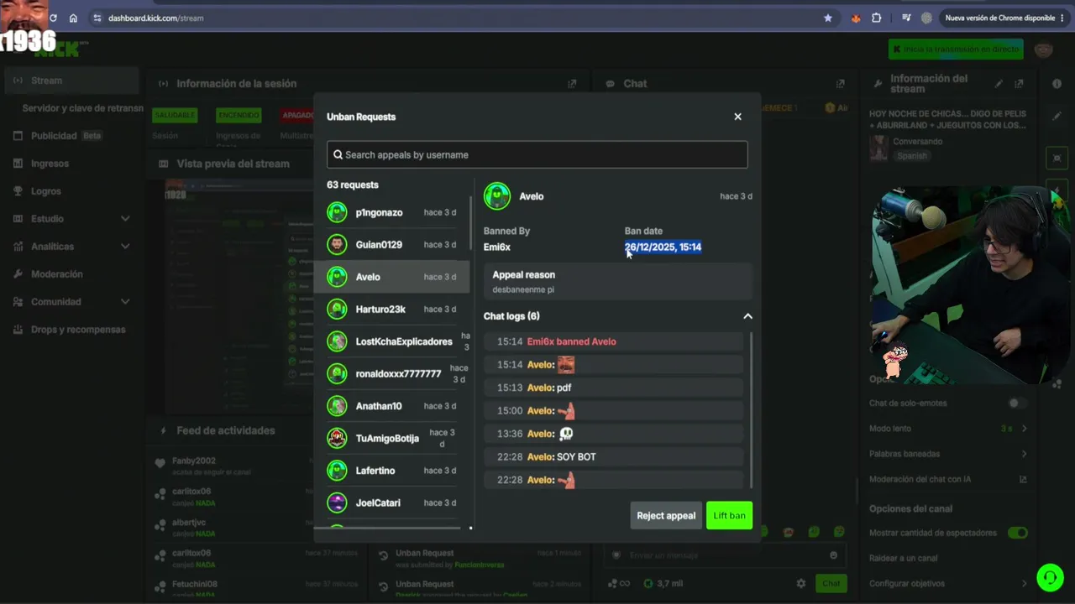Click the Moderación hammer icon

18,274
